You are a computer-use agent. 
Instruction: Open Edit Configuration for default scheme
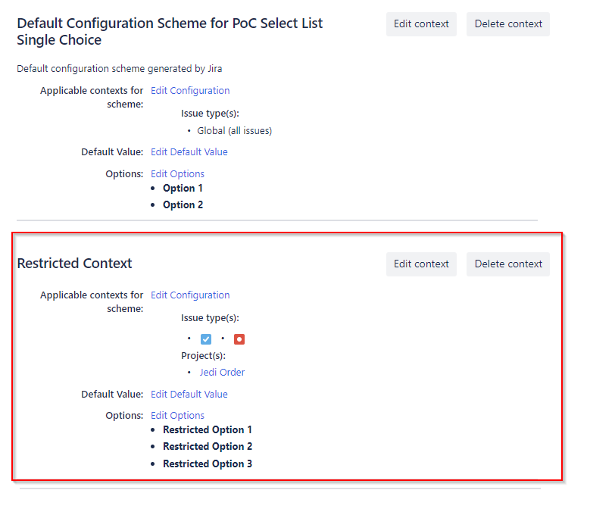pos(190,91)
